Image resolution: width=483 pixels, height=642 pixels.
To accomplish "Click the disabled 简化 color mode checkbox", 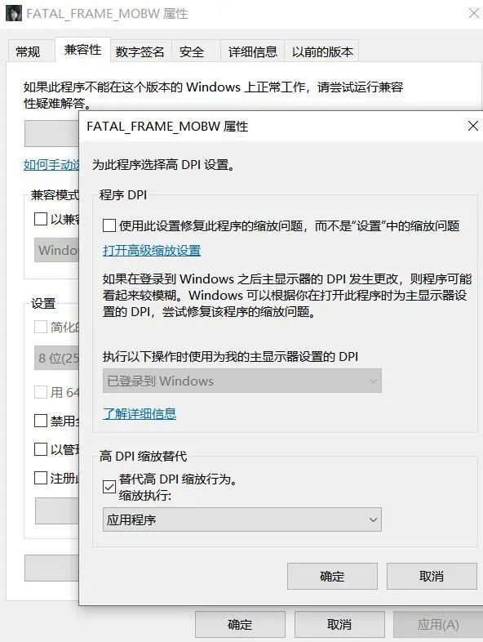I will (x=41, y=327).
